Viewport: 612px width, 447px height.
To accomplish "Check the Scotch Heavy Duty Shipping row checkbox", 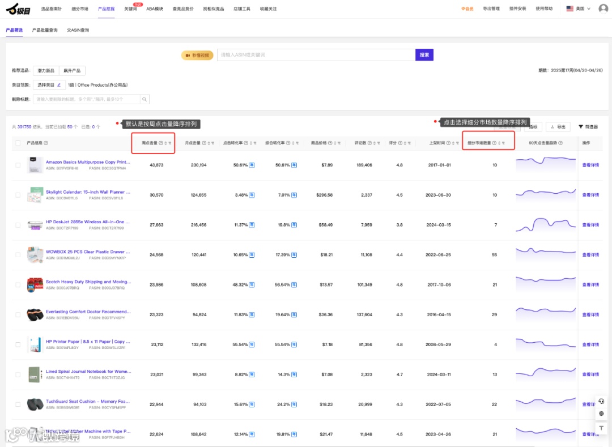I will tap(18, 285).
